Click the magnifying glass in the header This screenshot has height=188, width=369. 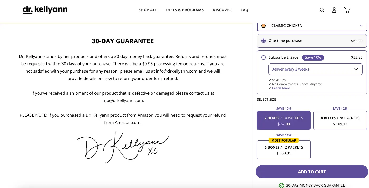pyautogui.click(x=322, y=10)
